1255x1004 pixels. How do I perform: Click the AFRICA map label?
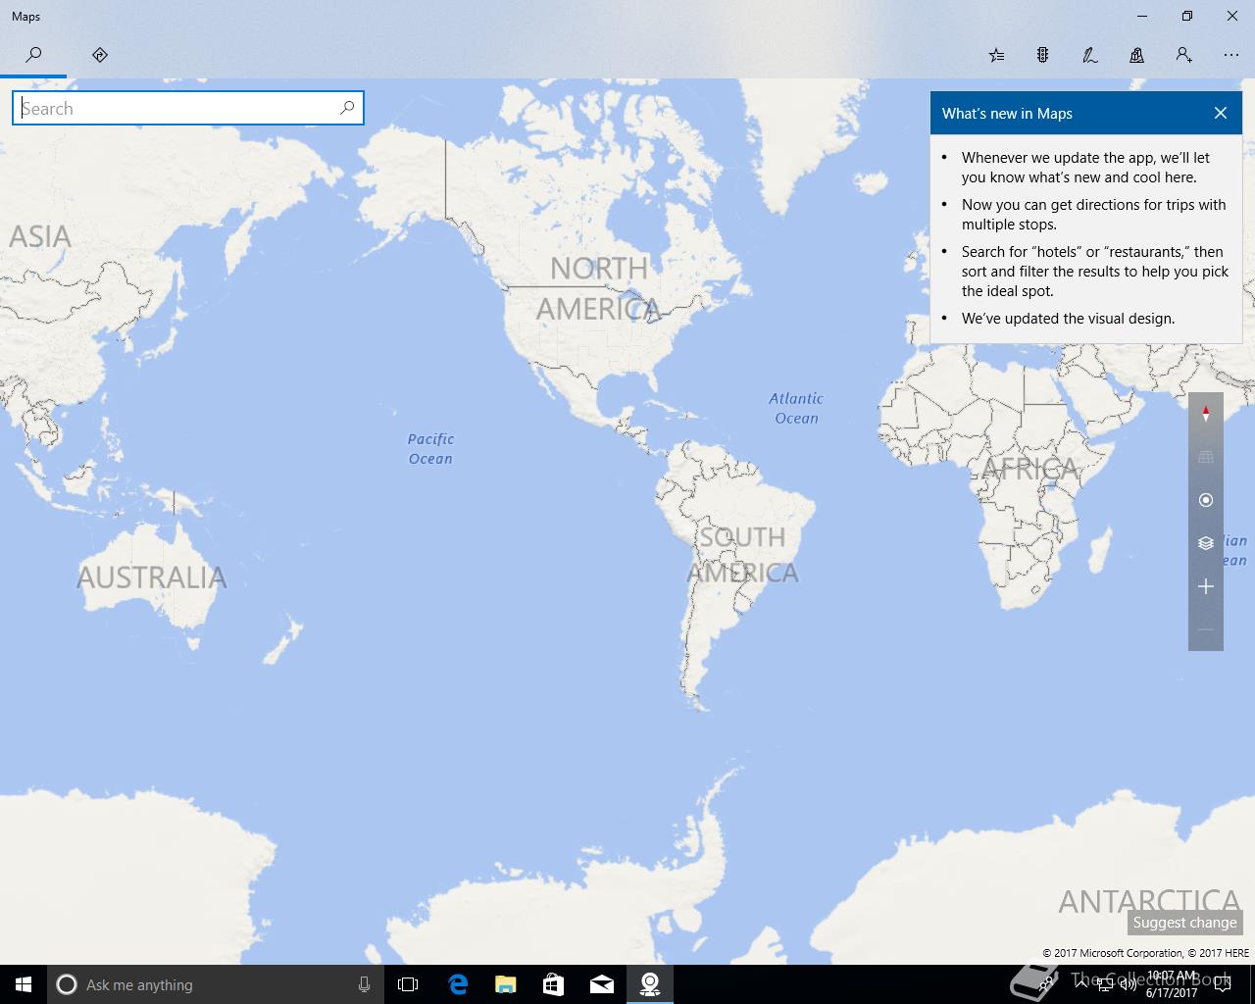point(1029,469)
